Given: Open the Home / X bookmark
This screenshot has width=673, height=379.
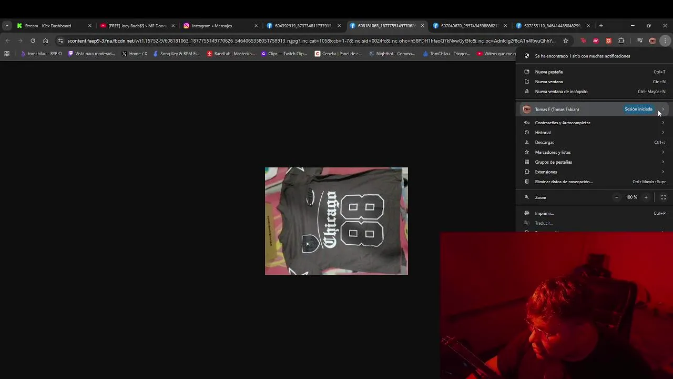Looking at the screenshot, I should click(x=134, y=53).
